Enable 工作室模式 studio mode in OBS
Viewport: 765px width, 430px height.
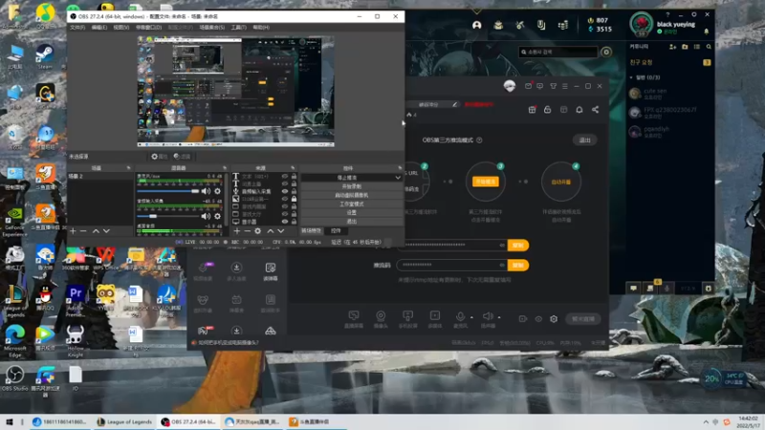[351, 204]
